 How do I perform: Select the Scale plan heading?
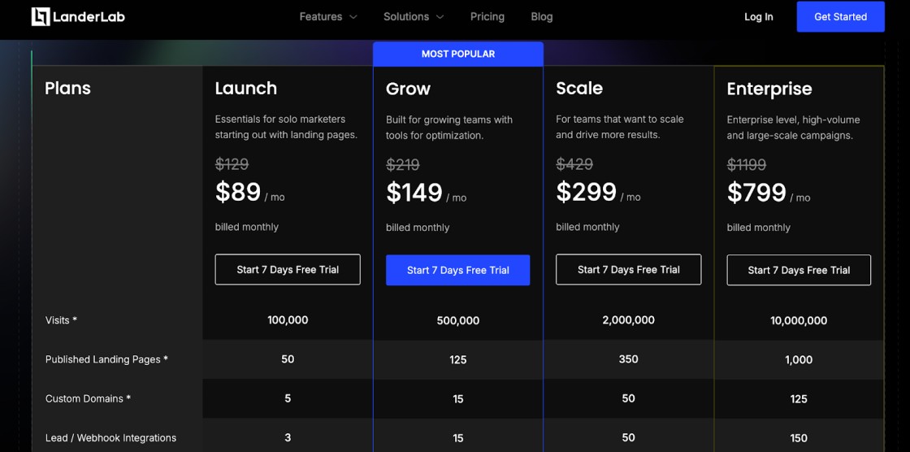pyautogui.click(x=579, y=89)
